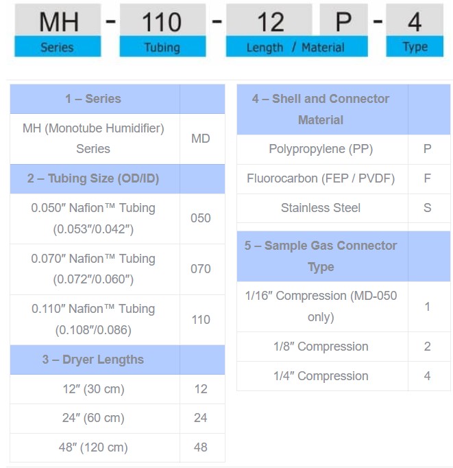Click the 4 type code box
Viewport: 453px width, 468px height.
pos(415,21)
